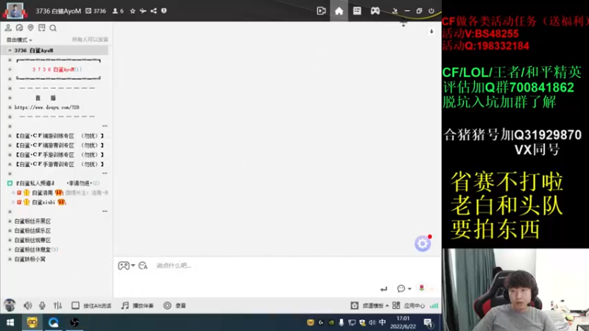The height and width of the screenshot is (331, 589).
Task: Enter the 白鲨粉丝娱乐区 channel
Action: click(x=32, y=231)
